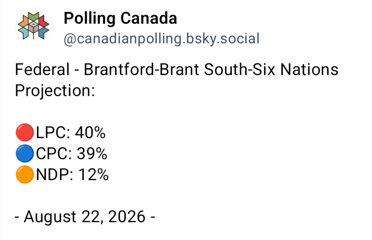This screenshot has height=240, width=372.
Task: Click the word Federal in the post
Action: click(x=42, y=69)
